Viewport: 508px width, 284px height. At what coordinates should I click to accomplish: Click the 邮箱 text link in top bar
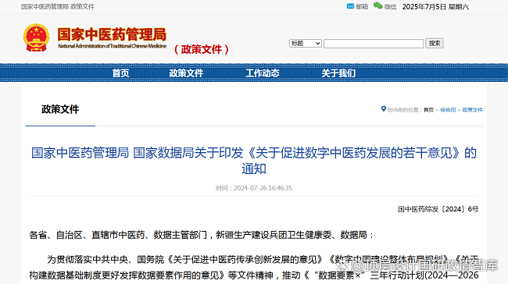click(x=362, y=7)
